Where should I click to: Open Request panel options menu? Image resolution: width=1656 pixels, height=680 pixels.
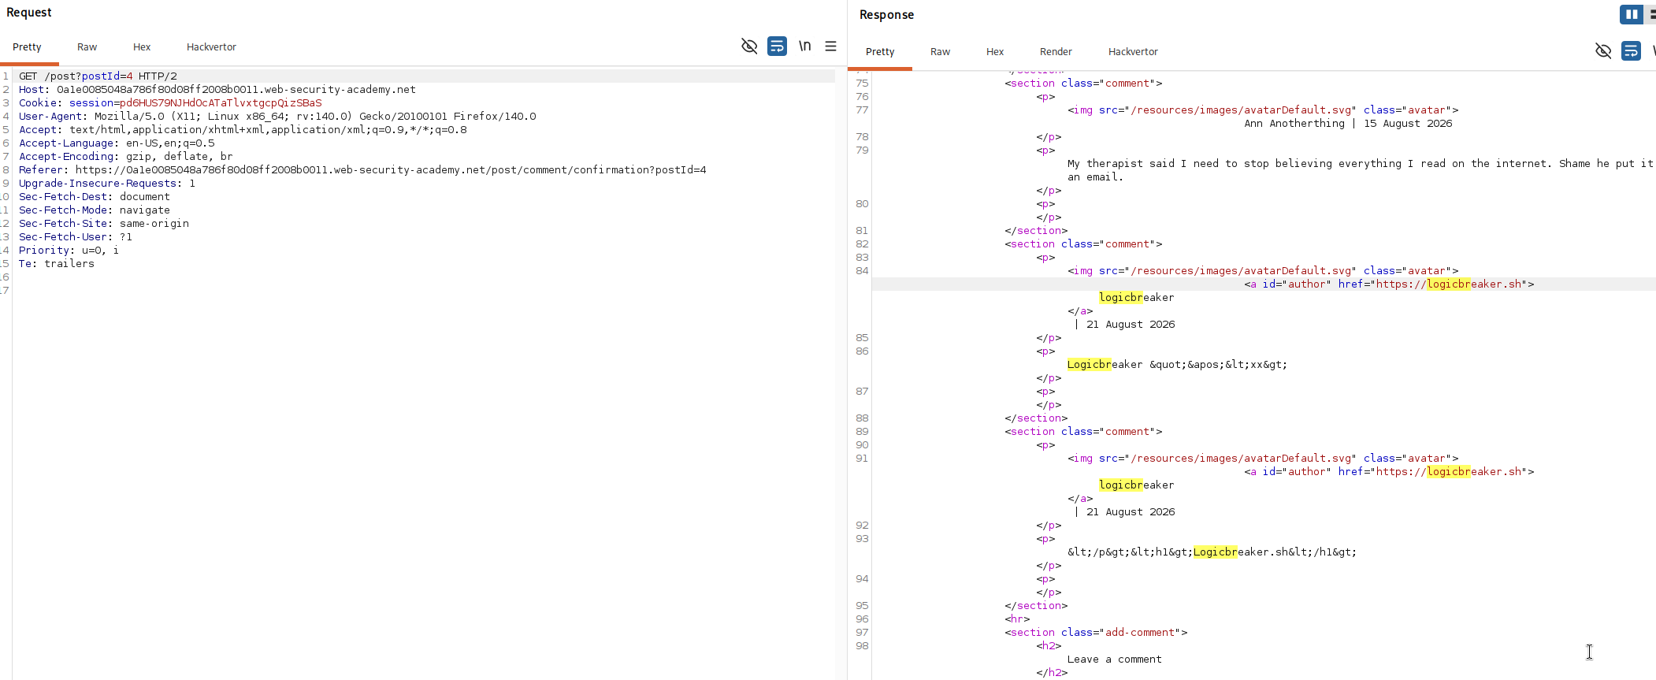point(830,46)
